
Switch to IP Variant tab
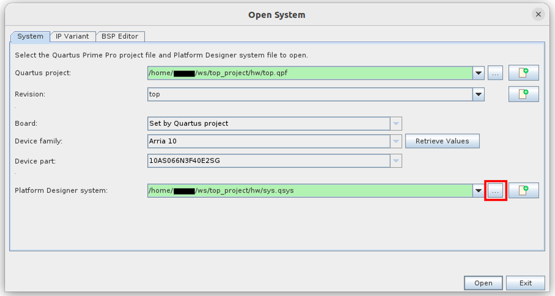[72, 37]
